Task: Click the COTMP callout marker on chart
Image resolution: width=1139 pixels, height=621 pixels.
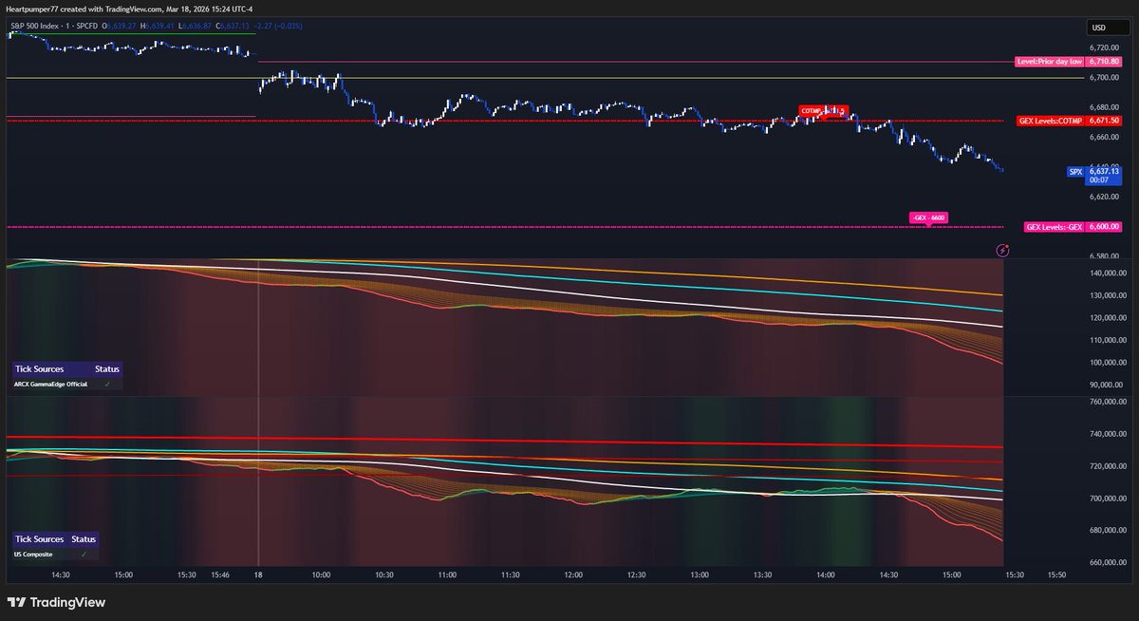Action: pos(822,111)
